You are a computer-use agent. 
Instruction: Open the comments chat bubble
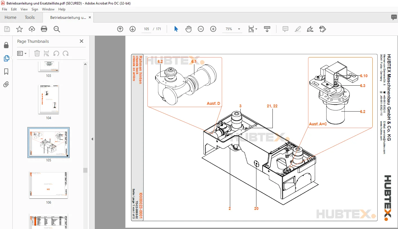tap(394, 17)
